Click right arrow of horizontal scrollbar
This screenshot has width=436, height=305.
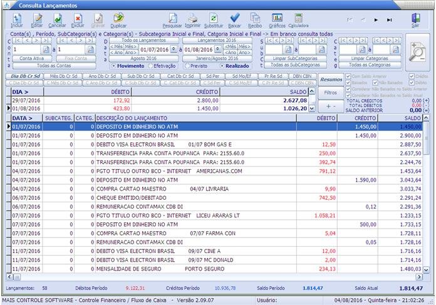pos(419,277)
